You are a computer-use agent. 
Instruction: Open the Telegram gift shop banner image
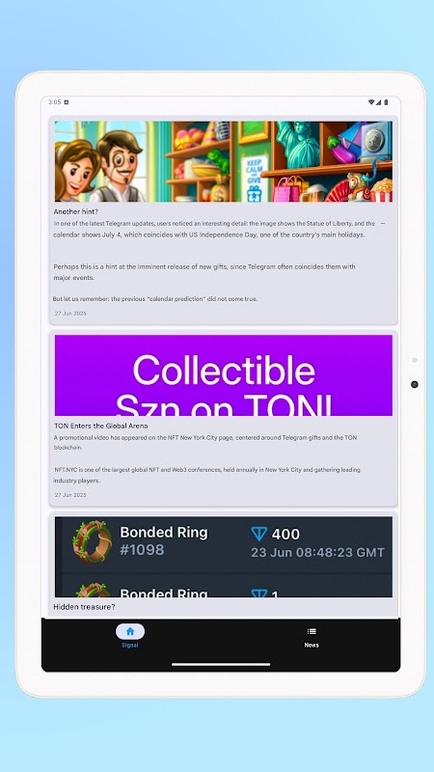tap(224, 161)
